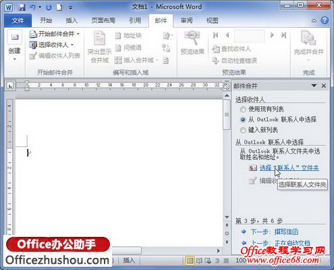The height and width of the screenshot is (270, 334).
Task: Minimize the ribbon with the caret icon
Action: coord(314,21)
